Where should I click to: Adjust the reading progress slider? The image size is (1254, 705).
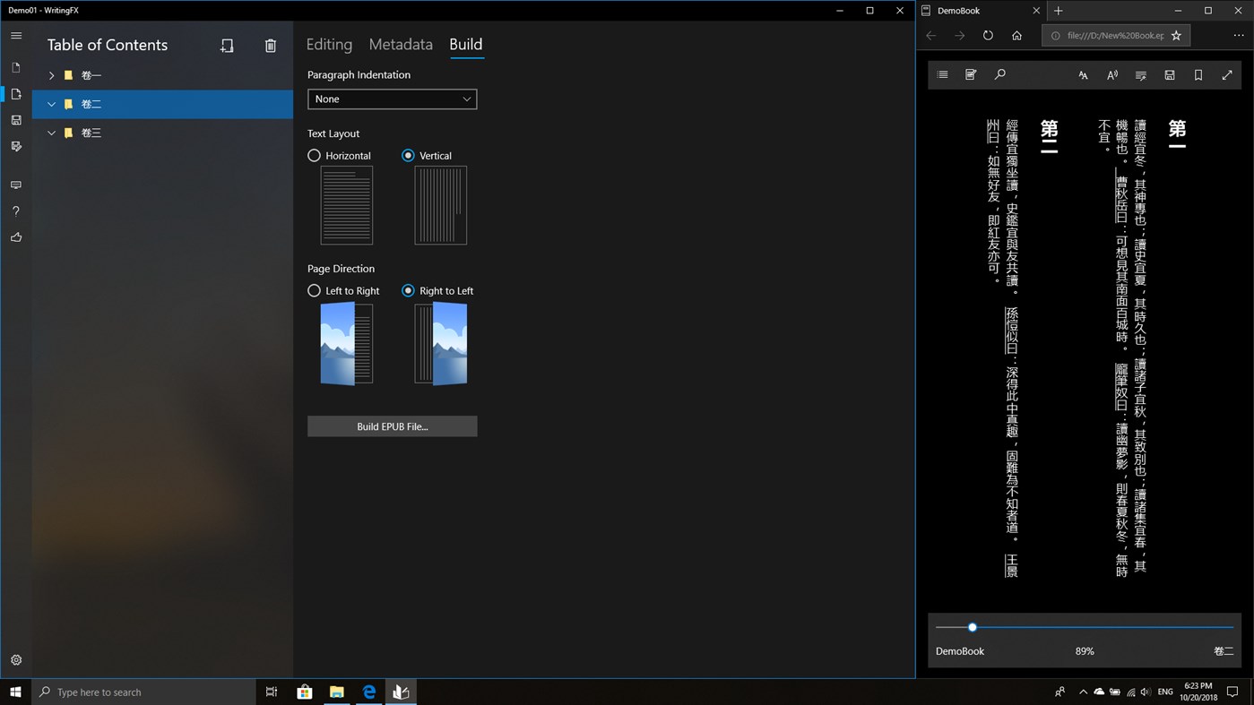click(973, 627)
